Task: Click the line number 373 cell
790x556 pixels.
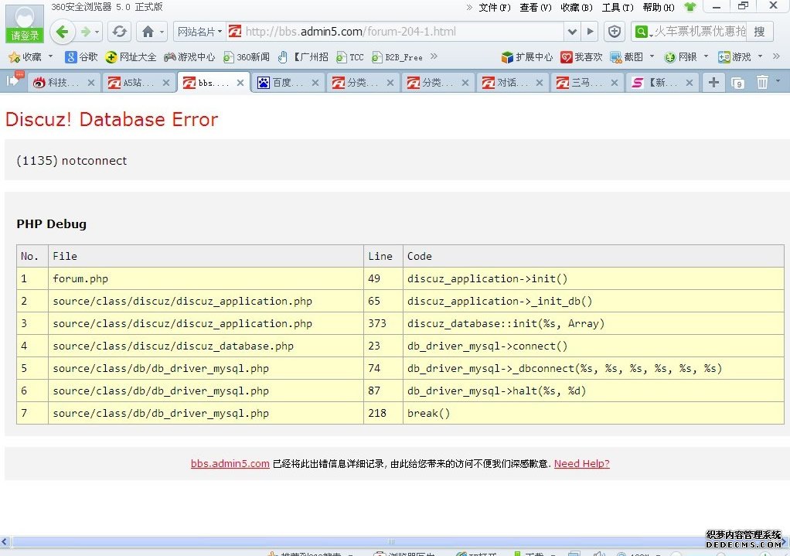Action: 383,323
